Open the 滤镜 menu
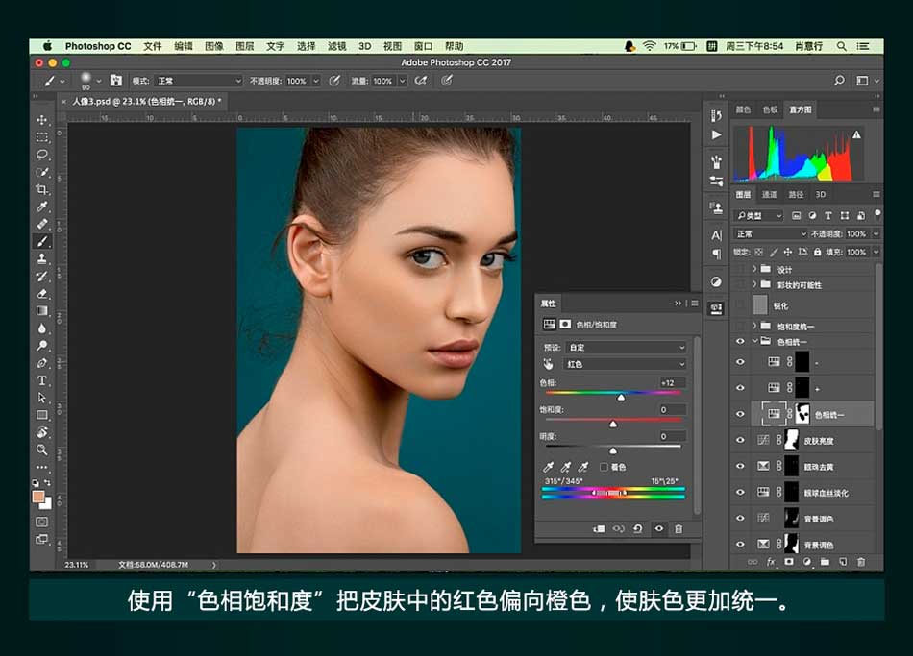913x656 pixels. point(336,46)
